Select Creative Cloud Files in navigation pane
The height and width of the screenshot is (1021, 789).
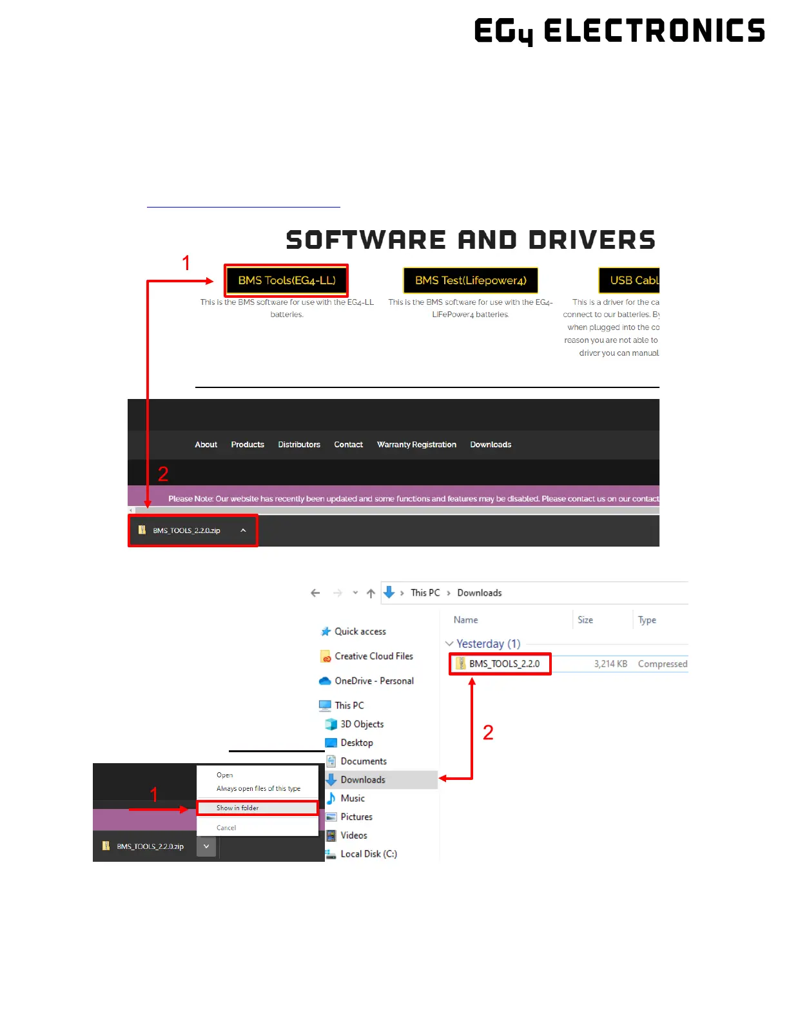(374, 656)
